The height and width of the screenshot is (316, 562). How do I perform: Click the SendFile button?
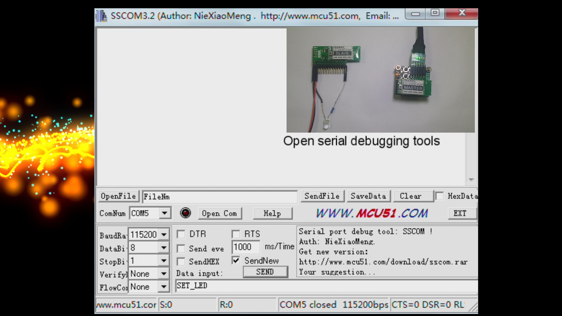tap(322, 196)
